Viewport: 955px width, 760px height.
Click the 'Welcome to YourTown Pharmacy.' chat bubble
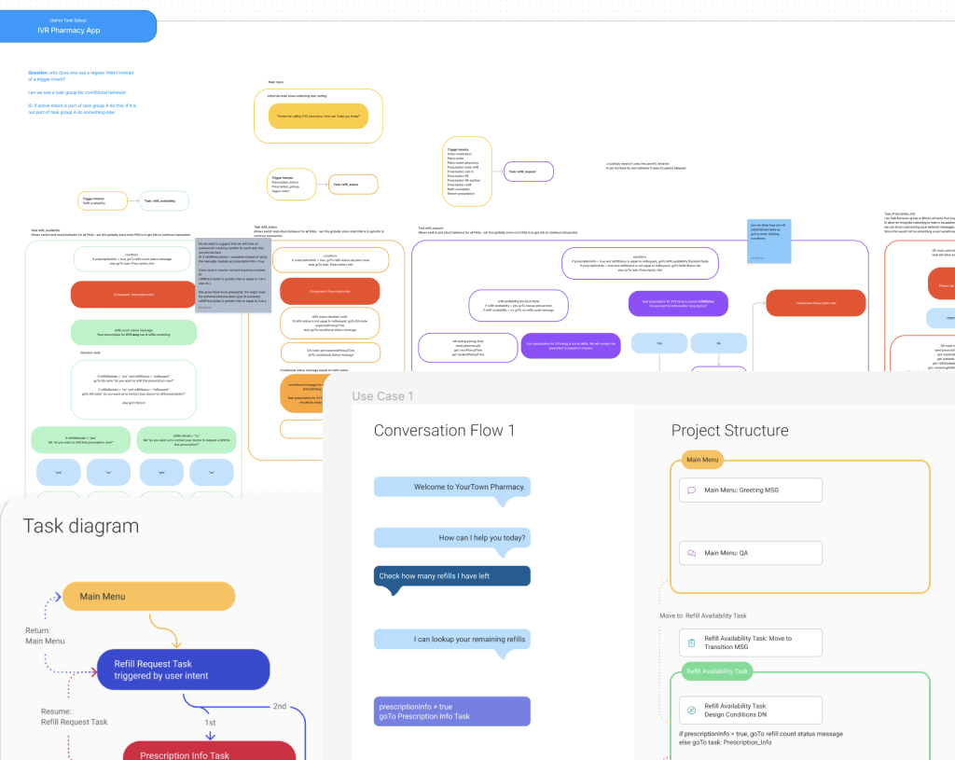pyautogui.click(x=452, y=487)
